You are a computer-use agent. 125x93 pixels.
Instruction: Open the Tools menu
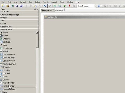pyautogui.click(x=62, y=2)
